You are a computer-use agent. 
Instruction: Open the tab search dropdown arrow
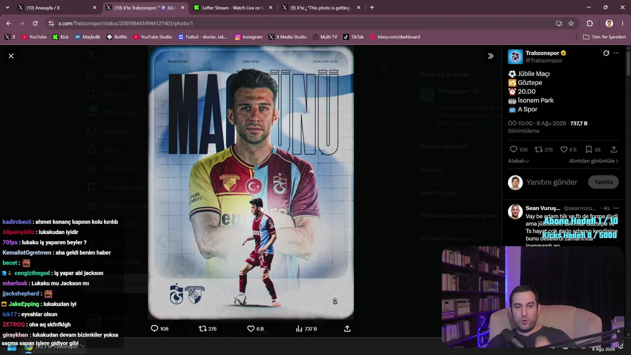point(7,8)
